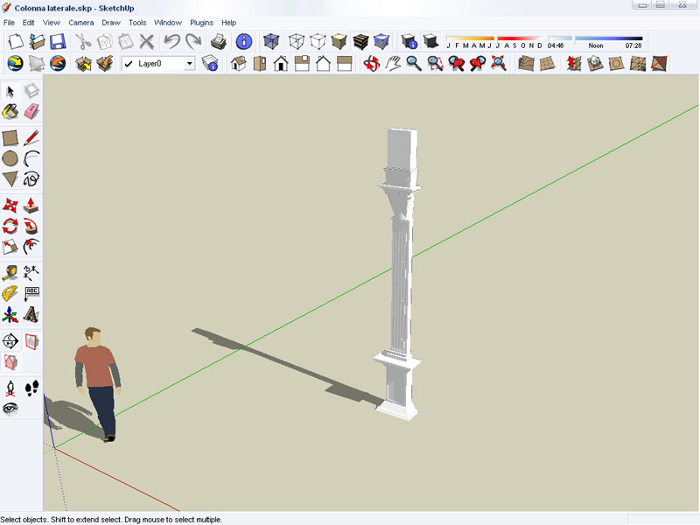Toggle the Section Plane display icon
Viewport: 700px width, 525px height.
[31, 340]
